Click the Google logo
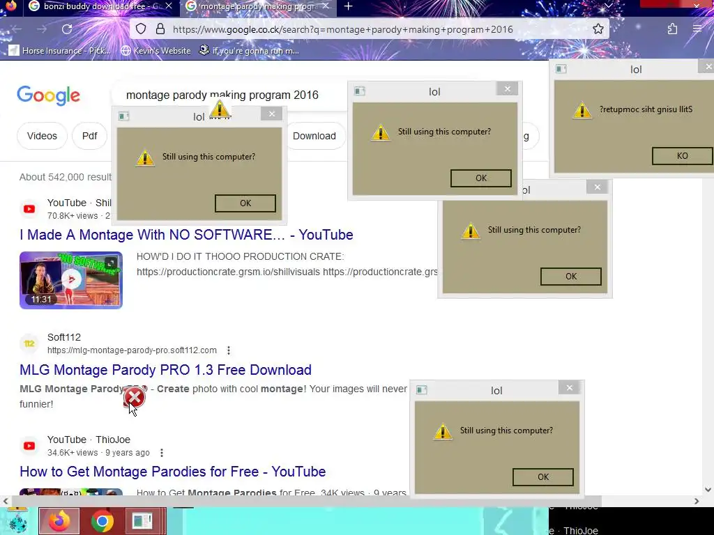The image size is (714, 535). pos(49,95)
